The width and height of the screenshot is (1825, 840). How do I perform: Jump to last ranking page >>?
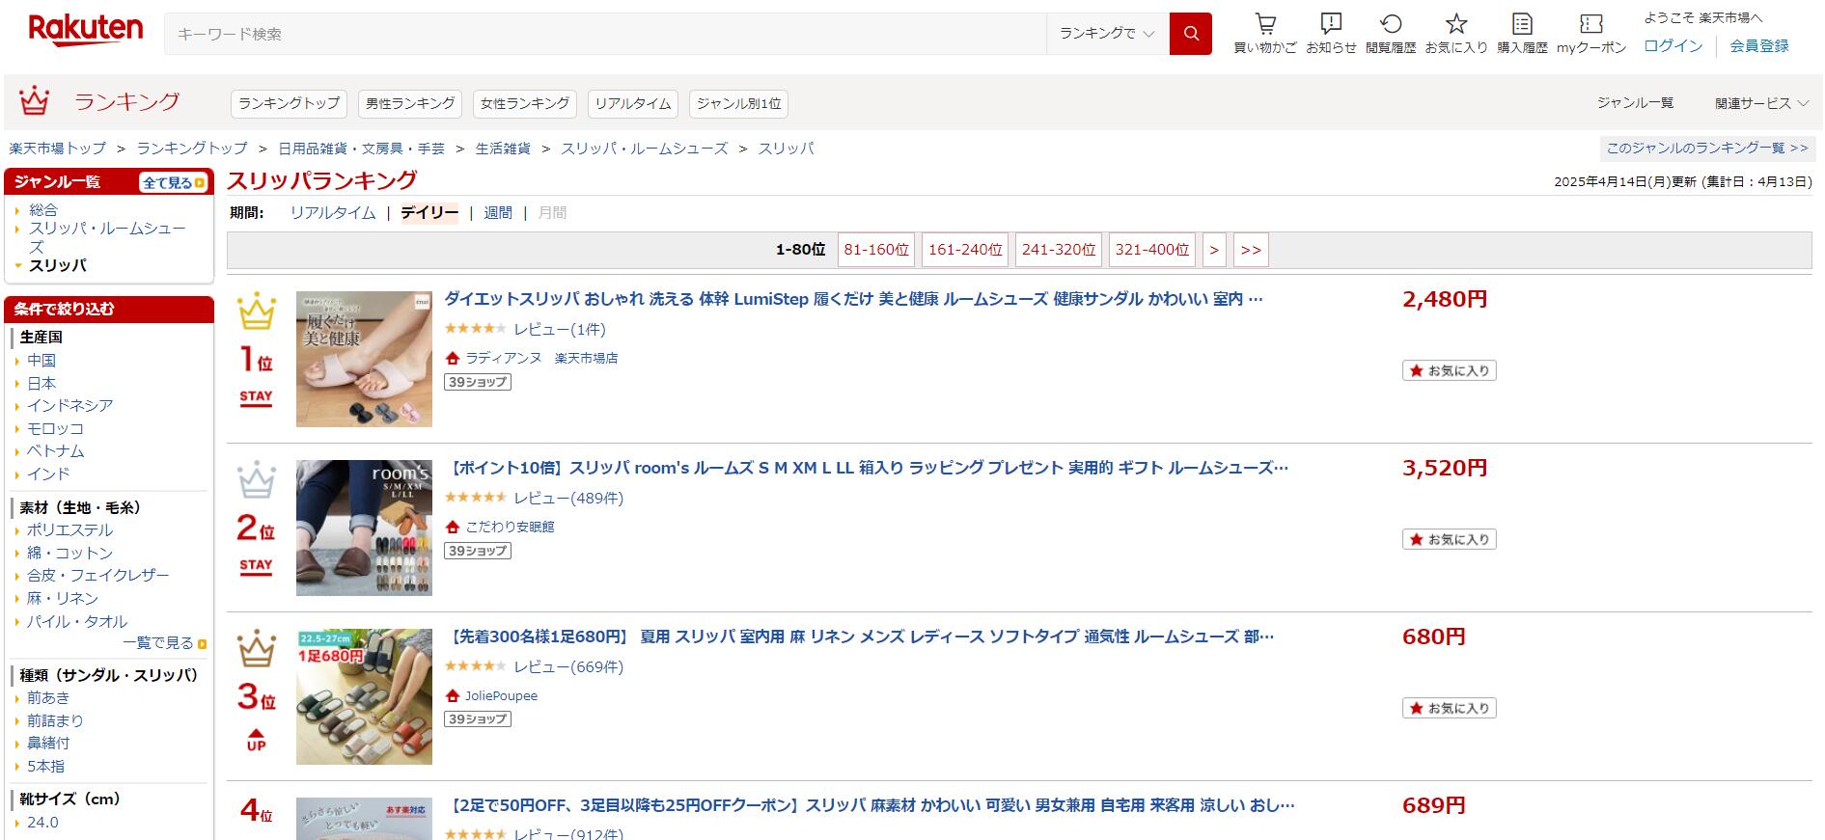coord(1251,250)
